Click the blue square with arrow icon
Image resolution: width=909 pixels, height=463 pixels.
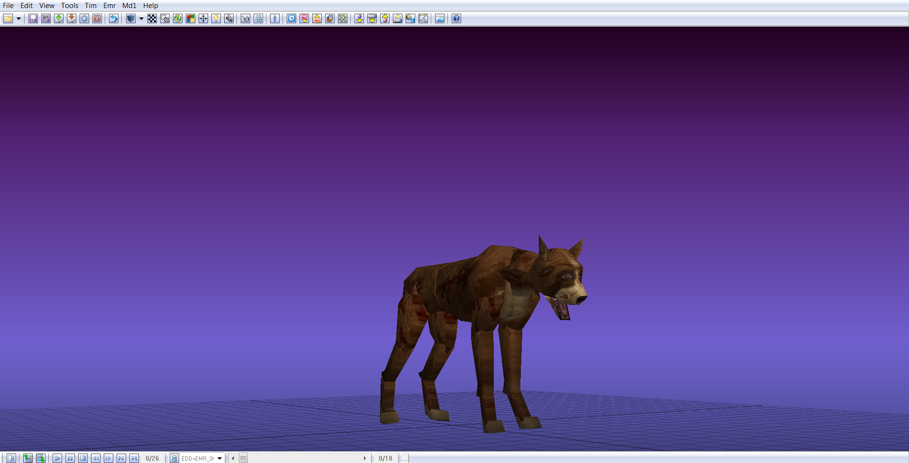[x=291, y=18]
